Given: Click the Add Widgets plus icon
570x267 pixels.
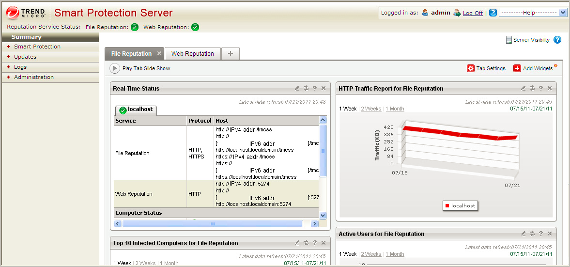Looking at the screenshot, I should pos(517,69).
